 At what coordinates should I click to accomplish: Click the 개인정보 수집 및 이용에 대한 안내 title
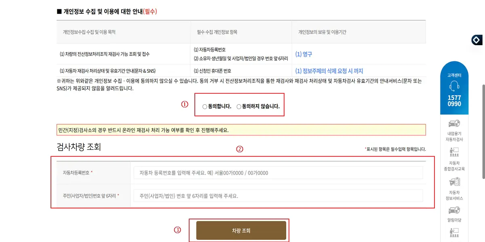(x=107, y=11)
